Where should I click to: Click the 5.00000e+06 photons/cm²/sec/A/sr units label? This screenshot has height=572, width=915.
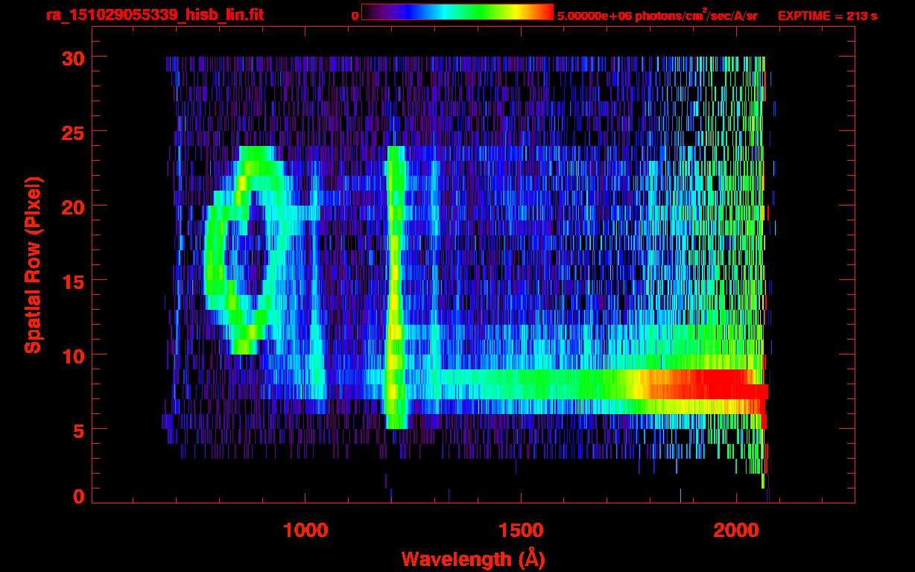pos(657,15)
